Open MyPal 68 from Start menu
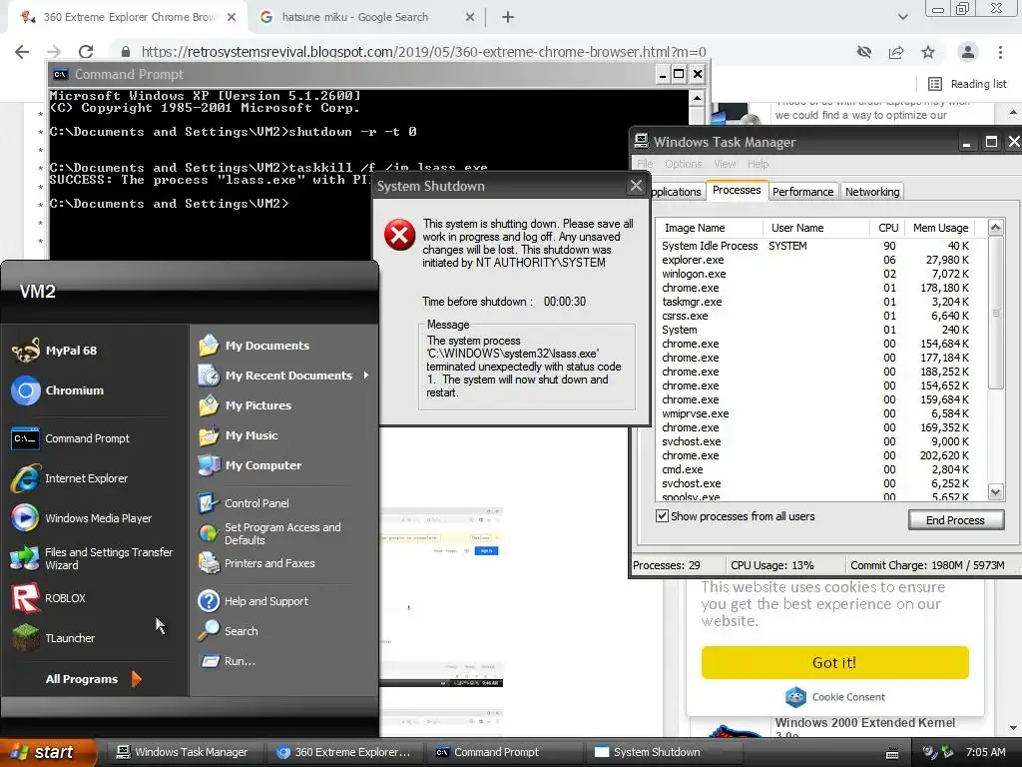 pos(56,351)
